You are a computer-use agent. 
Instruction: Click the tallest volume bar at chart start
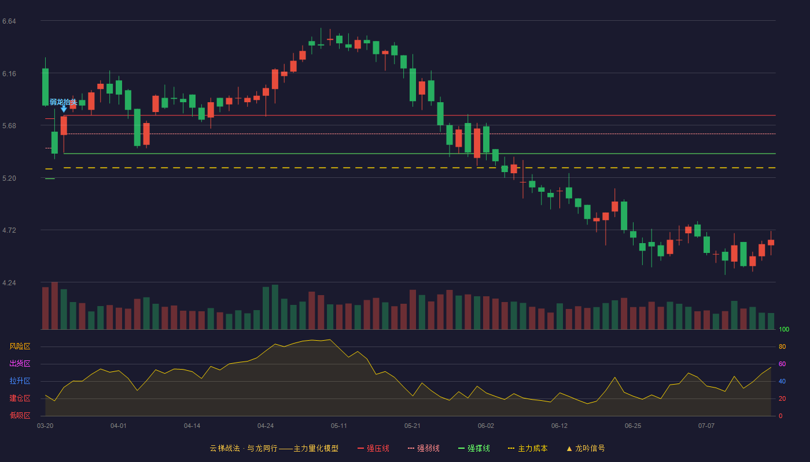tap(54, 305)
